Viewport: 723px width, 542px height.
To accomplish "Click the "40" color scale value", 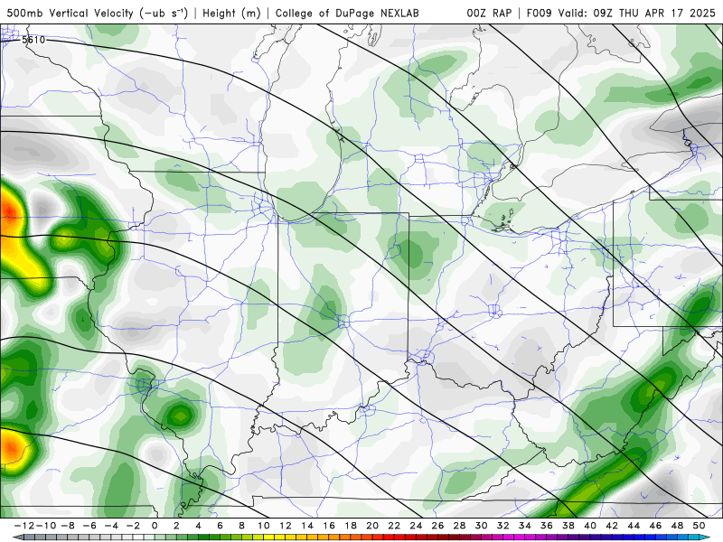I will point(591,526).
